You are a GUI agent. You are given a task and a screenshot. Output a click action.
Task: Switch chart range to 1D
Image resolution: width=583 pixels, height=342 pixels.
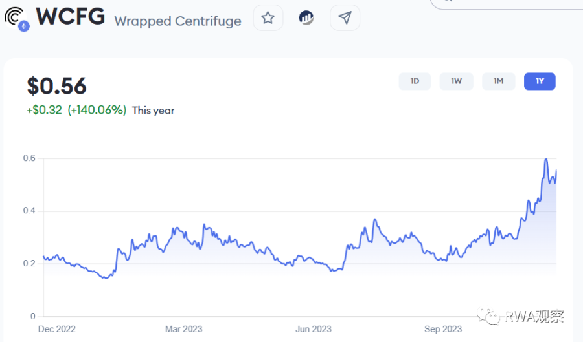click(415, 81)
